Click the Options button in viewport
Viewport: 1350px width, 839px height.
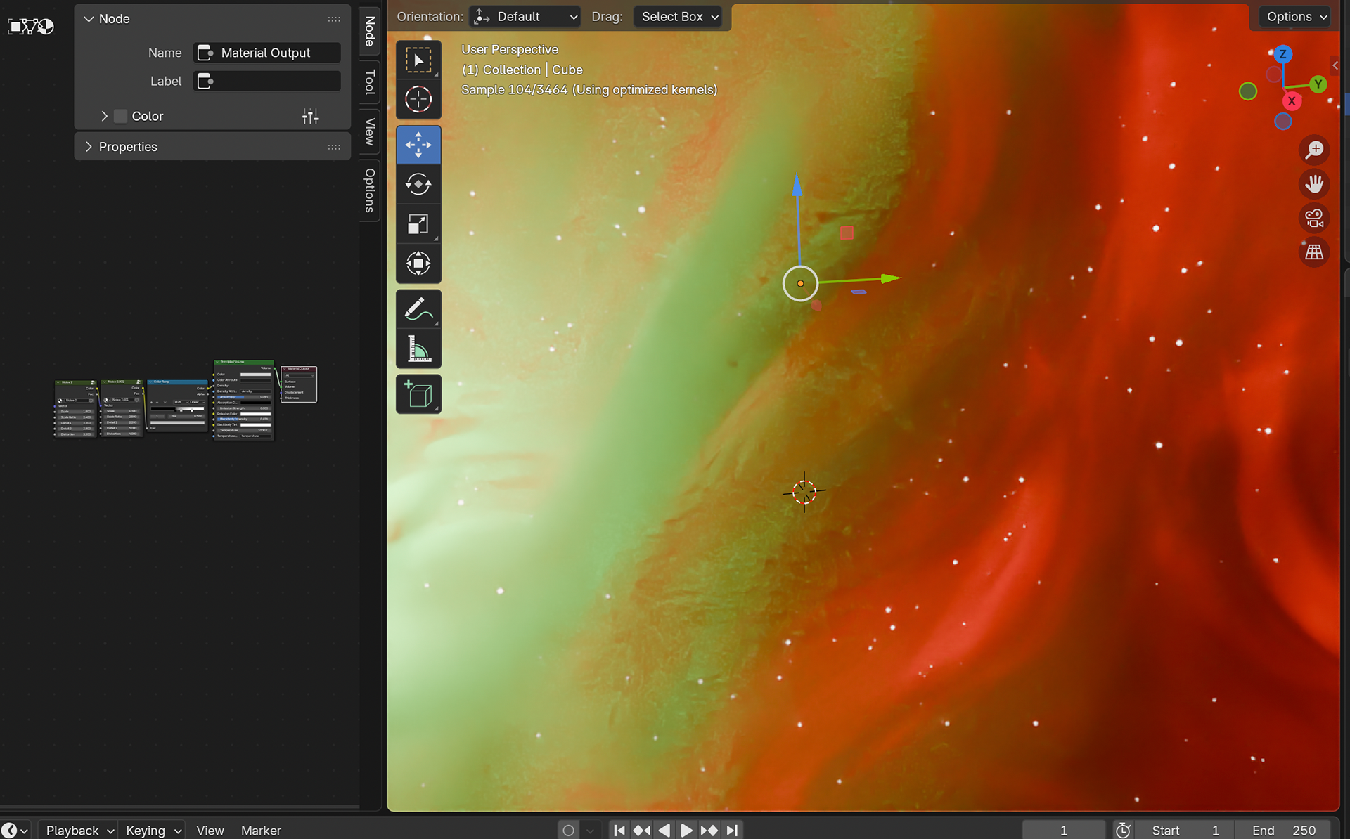(x=1296, y=17)
